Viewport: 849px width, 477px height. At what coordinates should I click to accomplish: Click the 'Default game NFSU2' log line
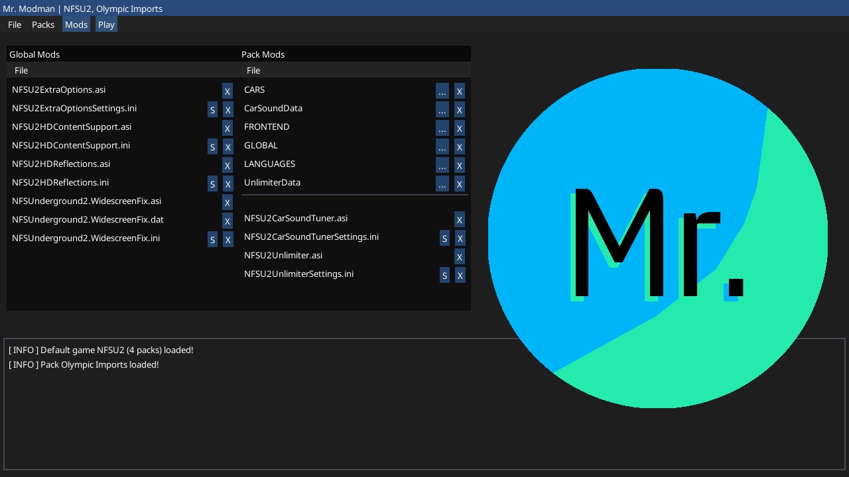tap(101, 350)
